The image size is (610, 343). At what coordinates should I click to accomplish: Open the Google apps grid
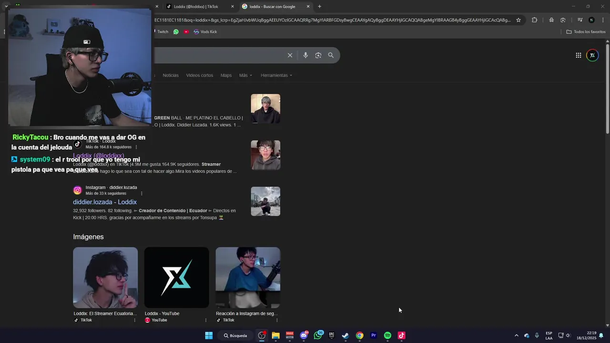(578, 55)
